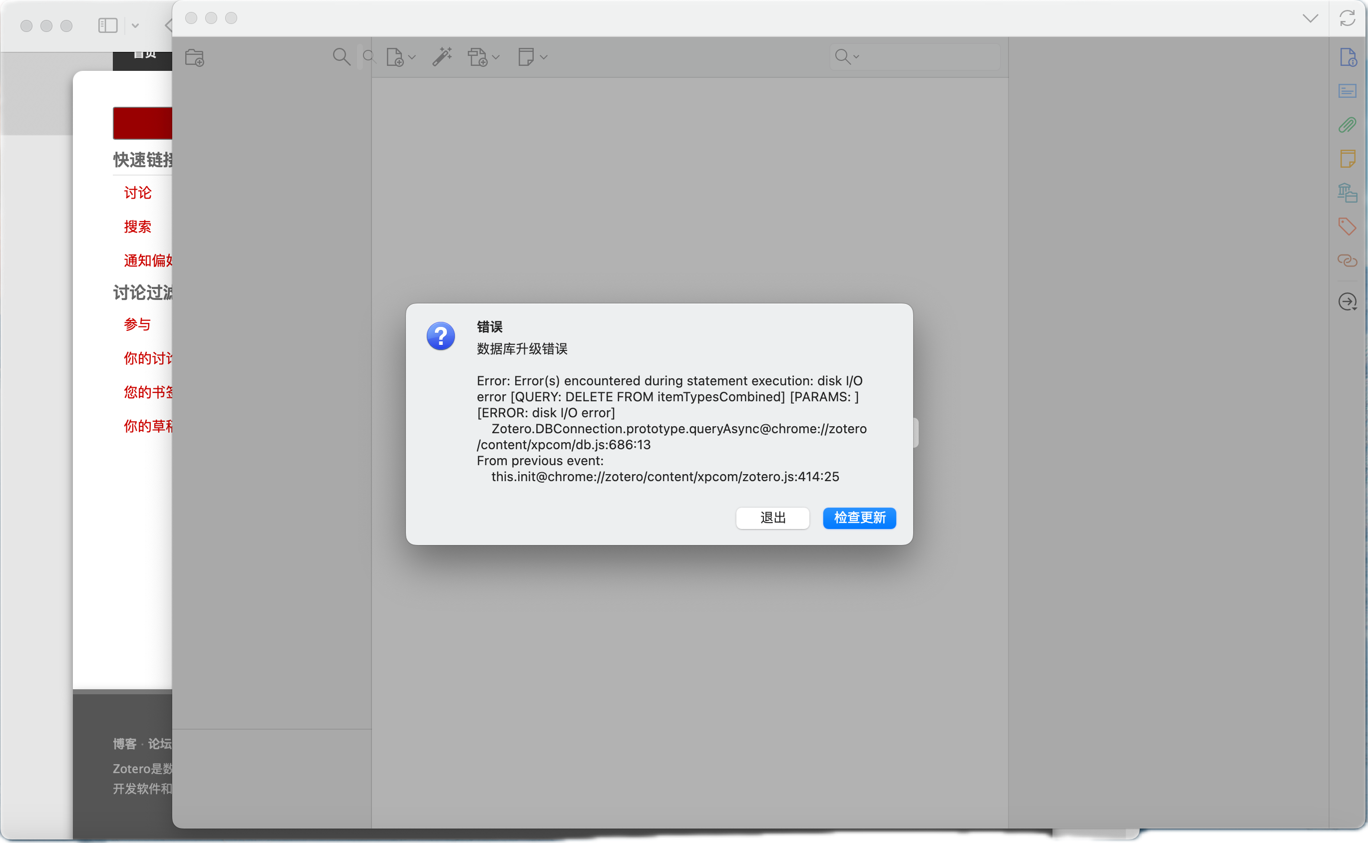Click the 退出 button in error dialog
Image resolution: width=1368 pixels, height=843 pixels.
(x=772, y=518)
